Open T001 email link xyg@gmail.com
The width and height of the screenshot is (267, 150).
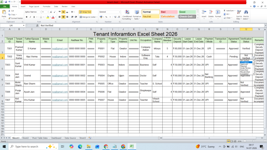tap(60, 48)
